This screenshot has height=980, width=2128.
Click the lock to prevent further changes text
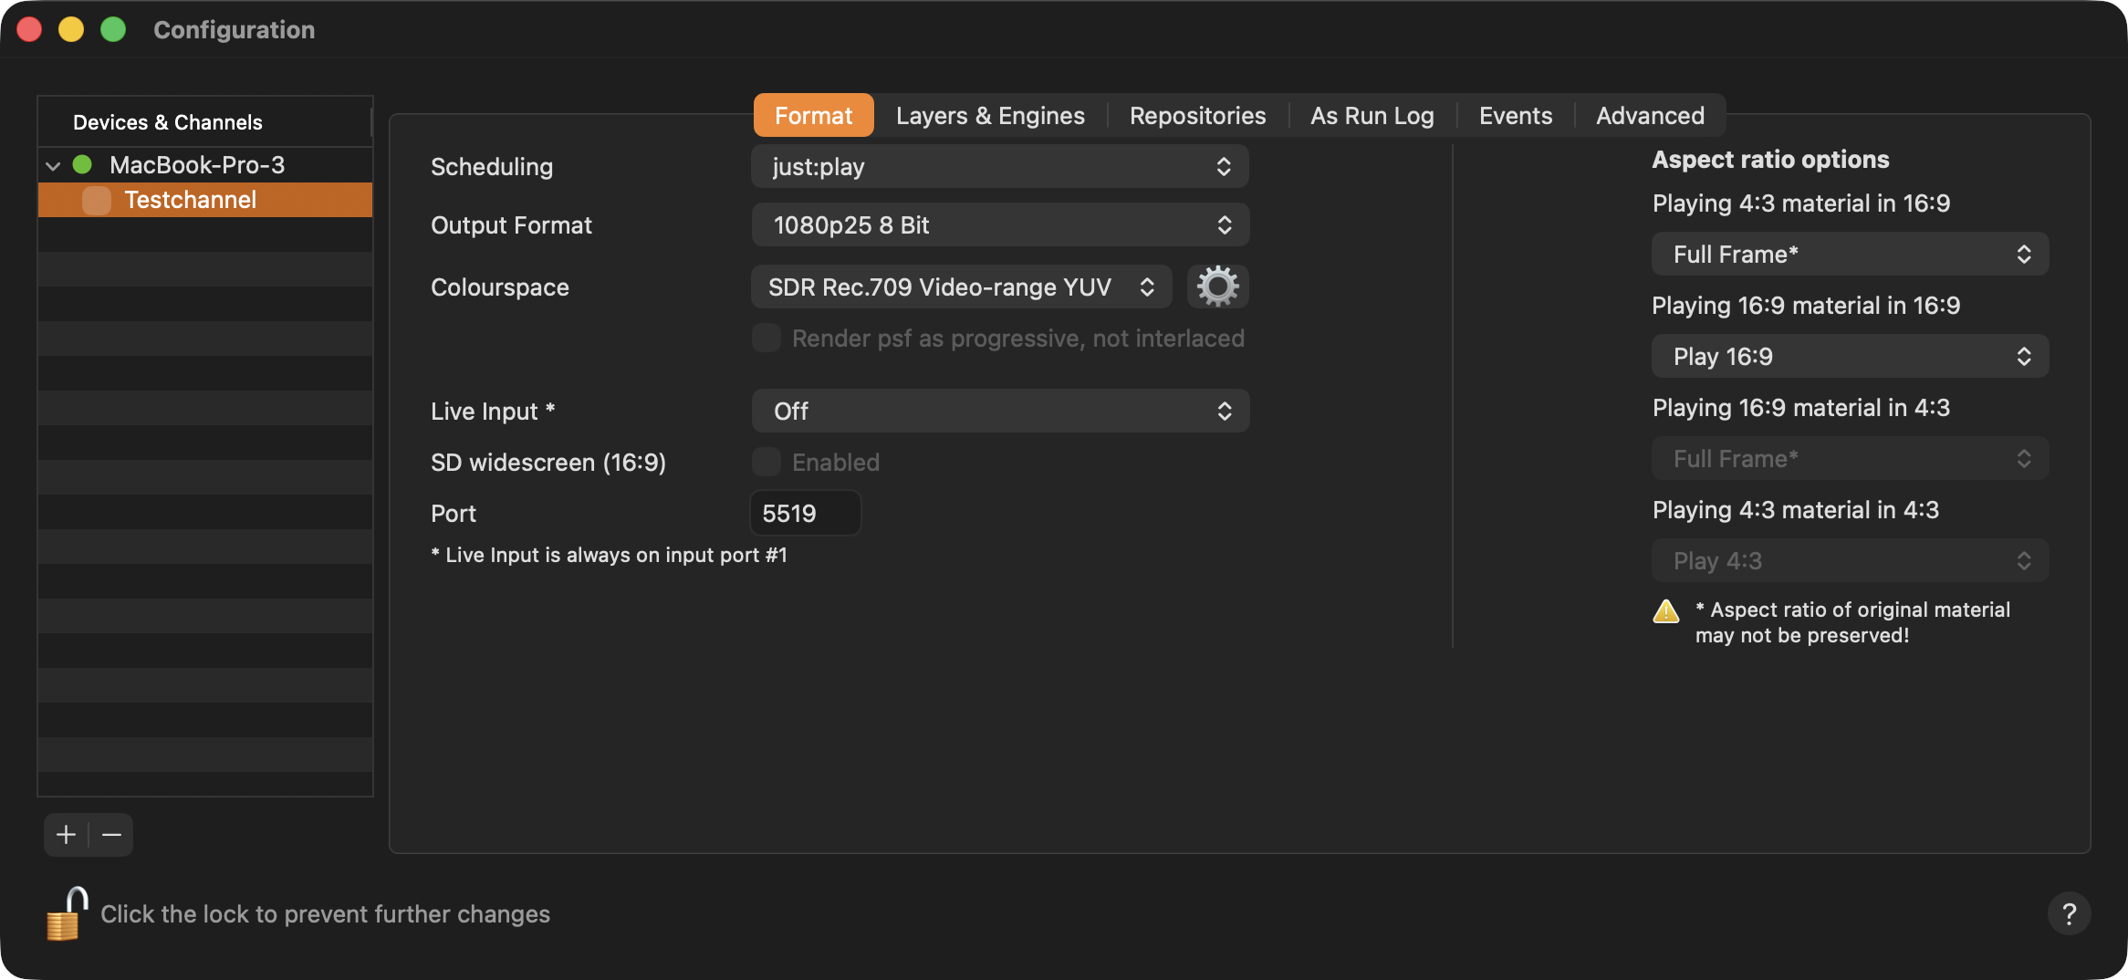[325, 913]
